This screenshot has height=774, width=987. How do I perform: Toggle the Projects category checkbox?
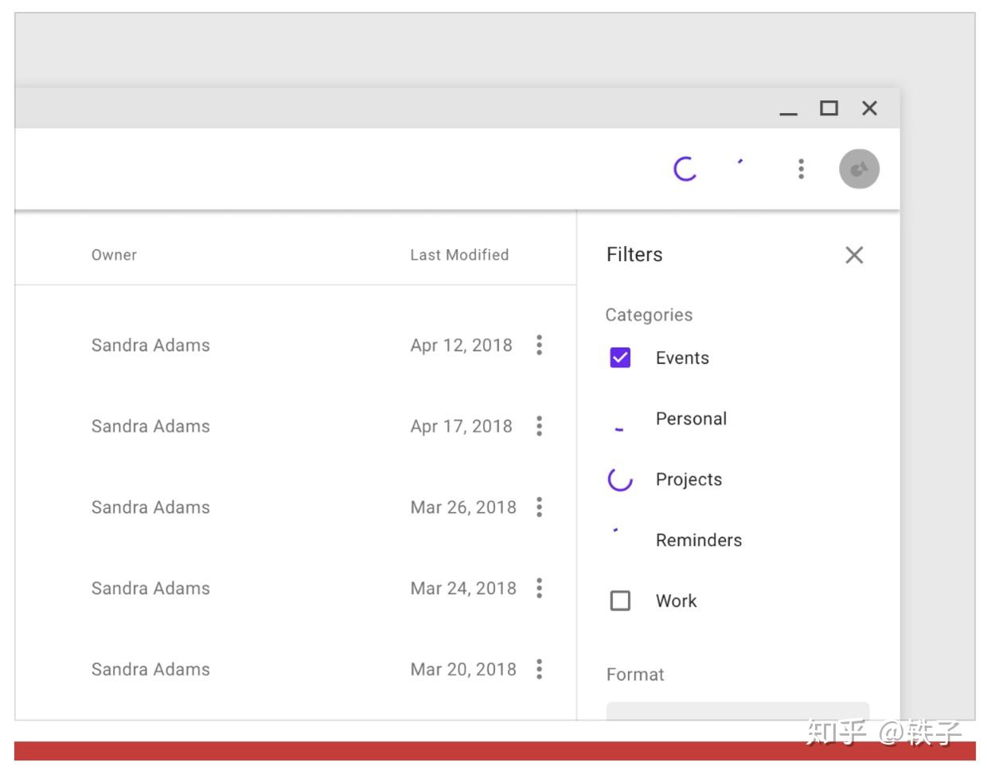(620, 479)
